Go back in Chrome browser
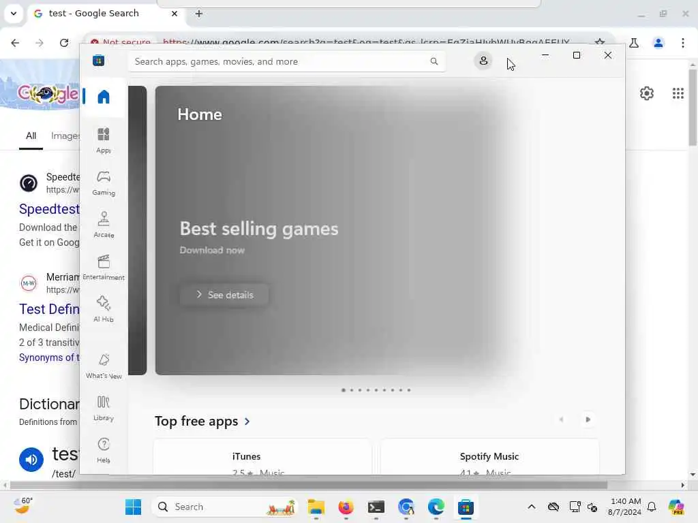The image size is (698, 523). (15, 43)
